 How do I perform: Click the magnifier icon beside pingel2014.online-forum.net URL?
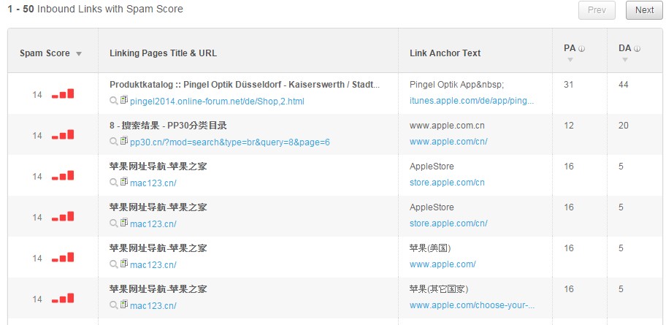pyautogui.click(x=113, y=101)
